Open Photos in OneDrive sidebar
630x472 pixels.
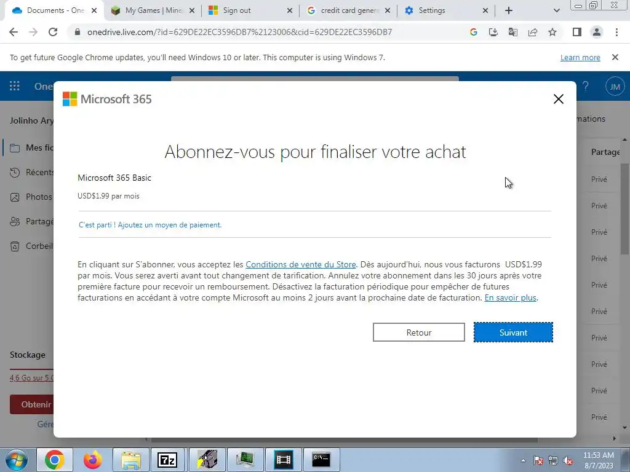tap(31, 197)
